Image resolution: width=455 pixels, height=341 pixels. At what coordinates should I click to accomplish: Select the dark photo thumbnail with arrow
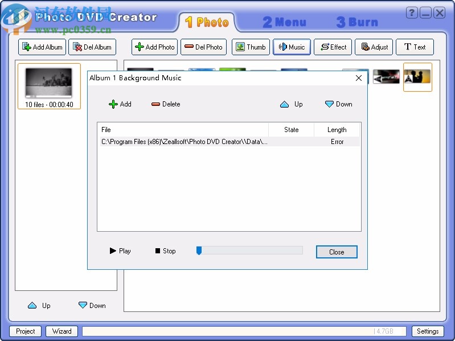click(386, 76)
